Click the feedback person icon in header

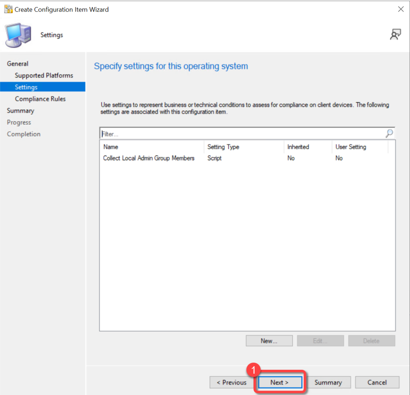coord(395,35)
